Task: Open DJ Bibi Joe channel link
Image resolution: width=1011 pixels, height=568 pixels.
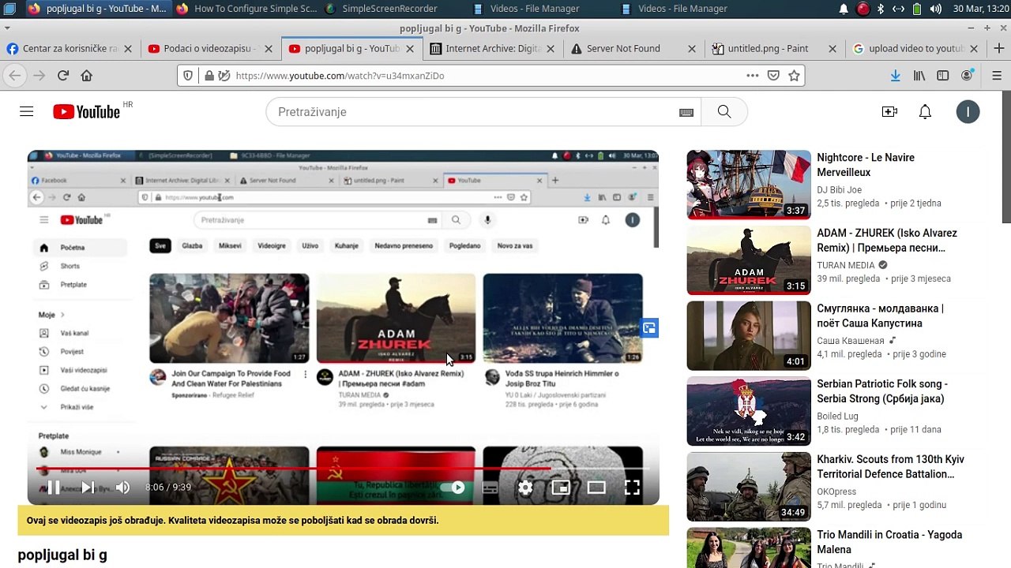Action: click(839, 190)
